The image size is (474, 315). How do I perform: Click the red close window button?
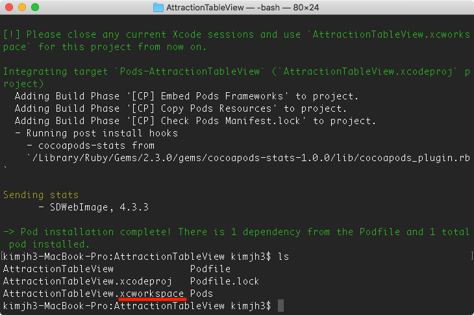[9, 8]
